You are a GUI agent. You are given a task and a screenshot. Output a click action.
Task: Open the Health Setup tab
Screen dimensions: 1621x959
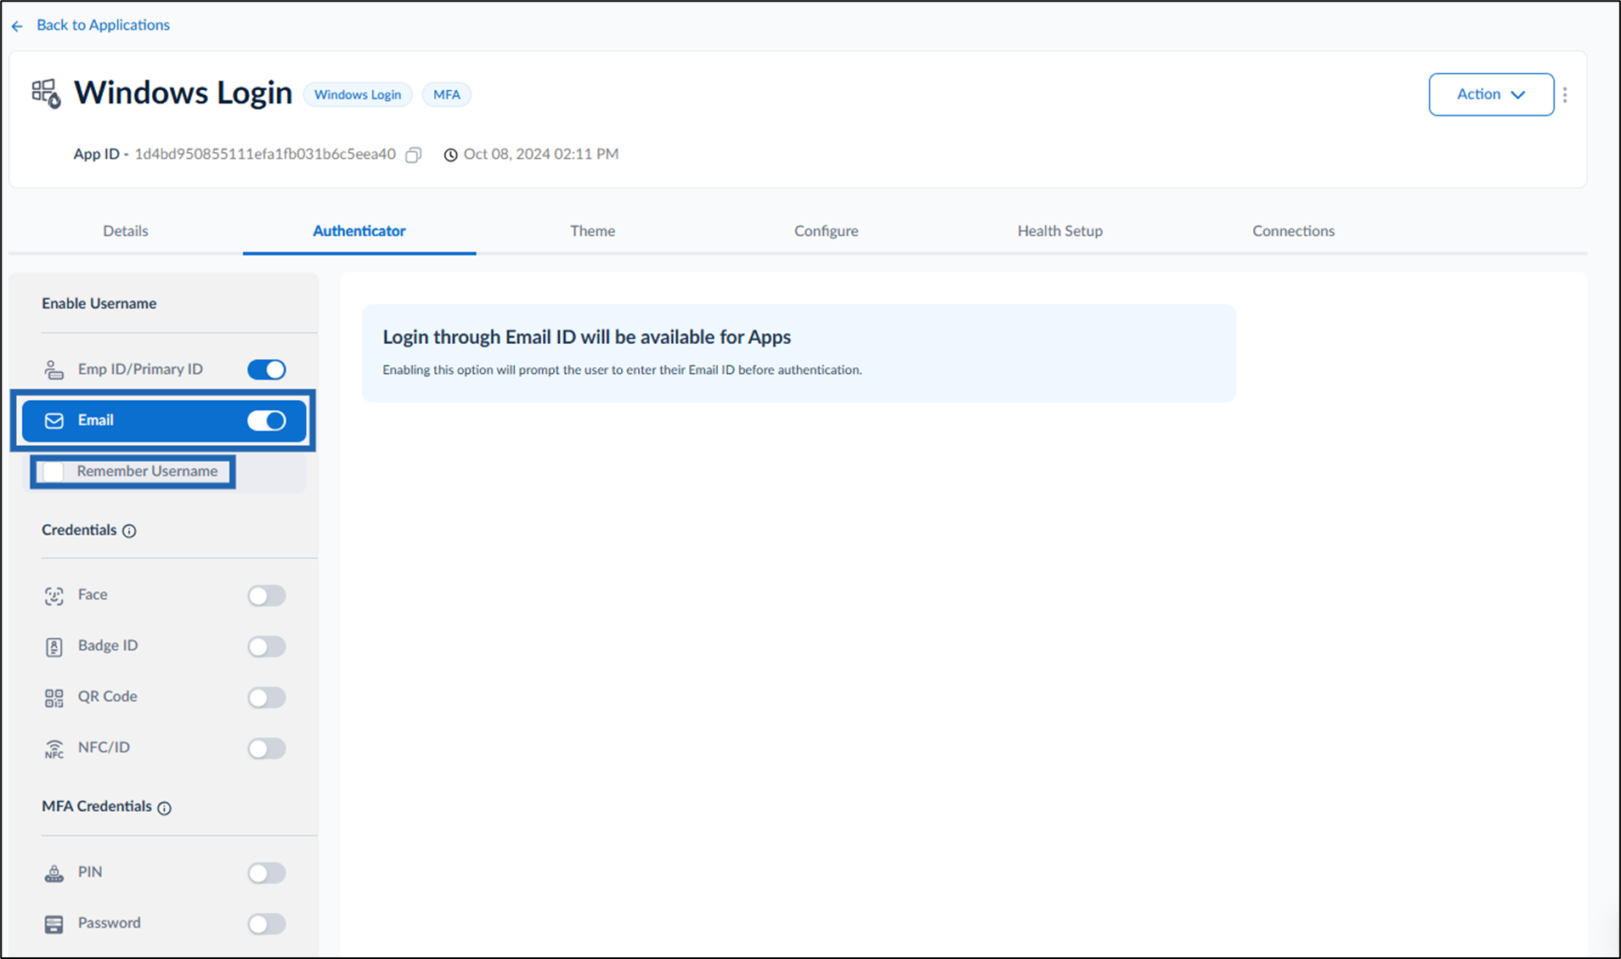1059,231
